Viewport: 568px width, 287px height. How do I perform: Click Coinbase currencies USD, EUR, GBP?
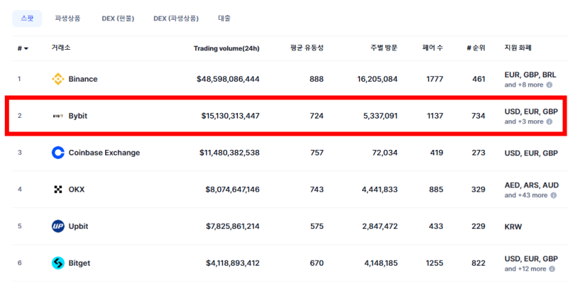pos(531,153)
